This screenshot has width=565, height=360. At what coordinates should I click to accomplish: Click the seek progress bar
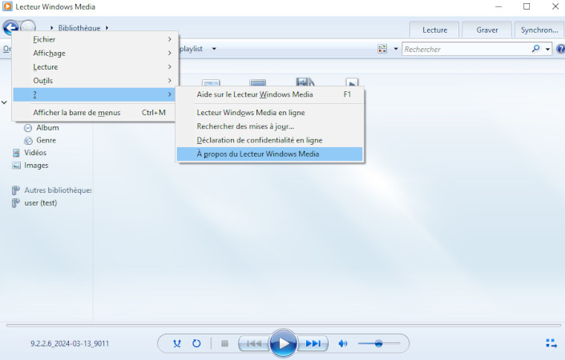coord(283,326)
